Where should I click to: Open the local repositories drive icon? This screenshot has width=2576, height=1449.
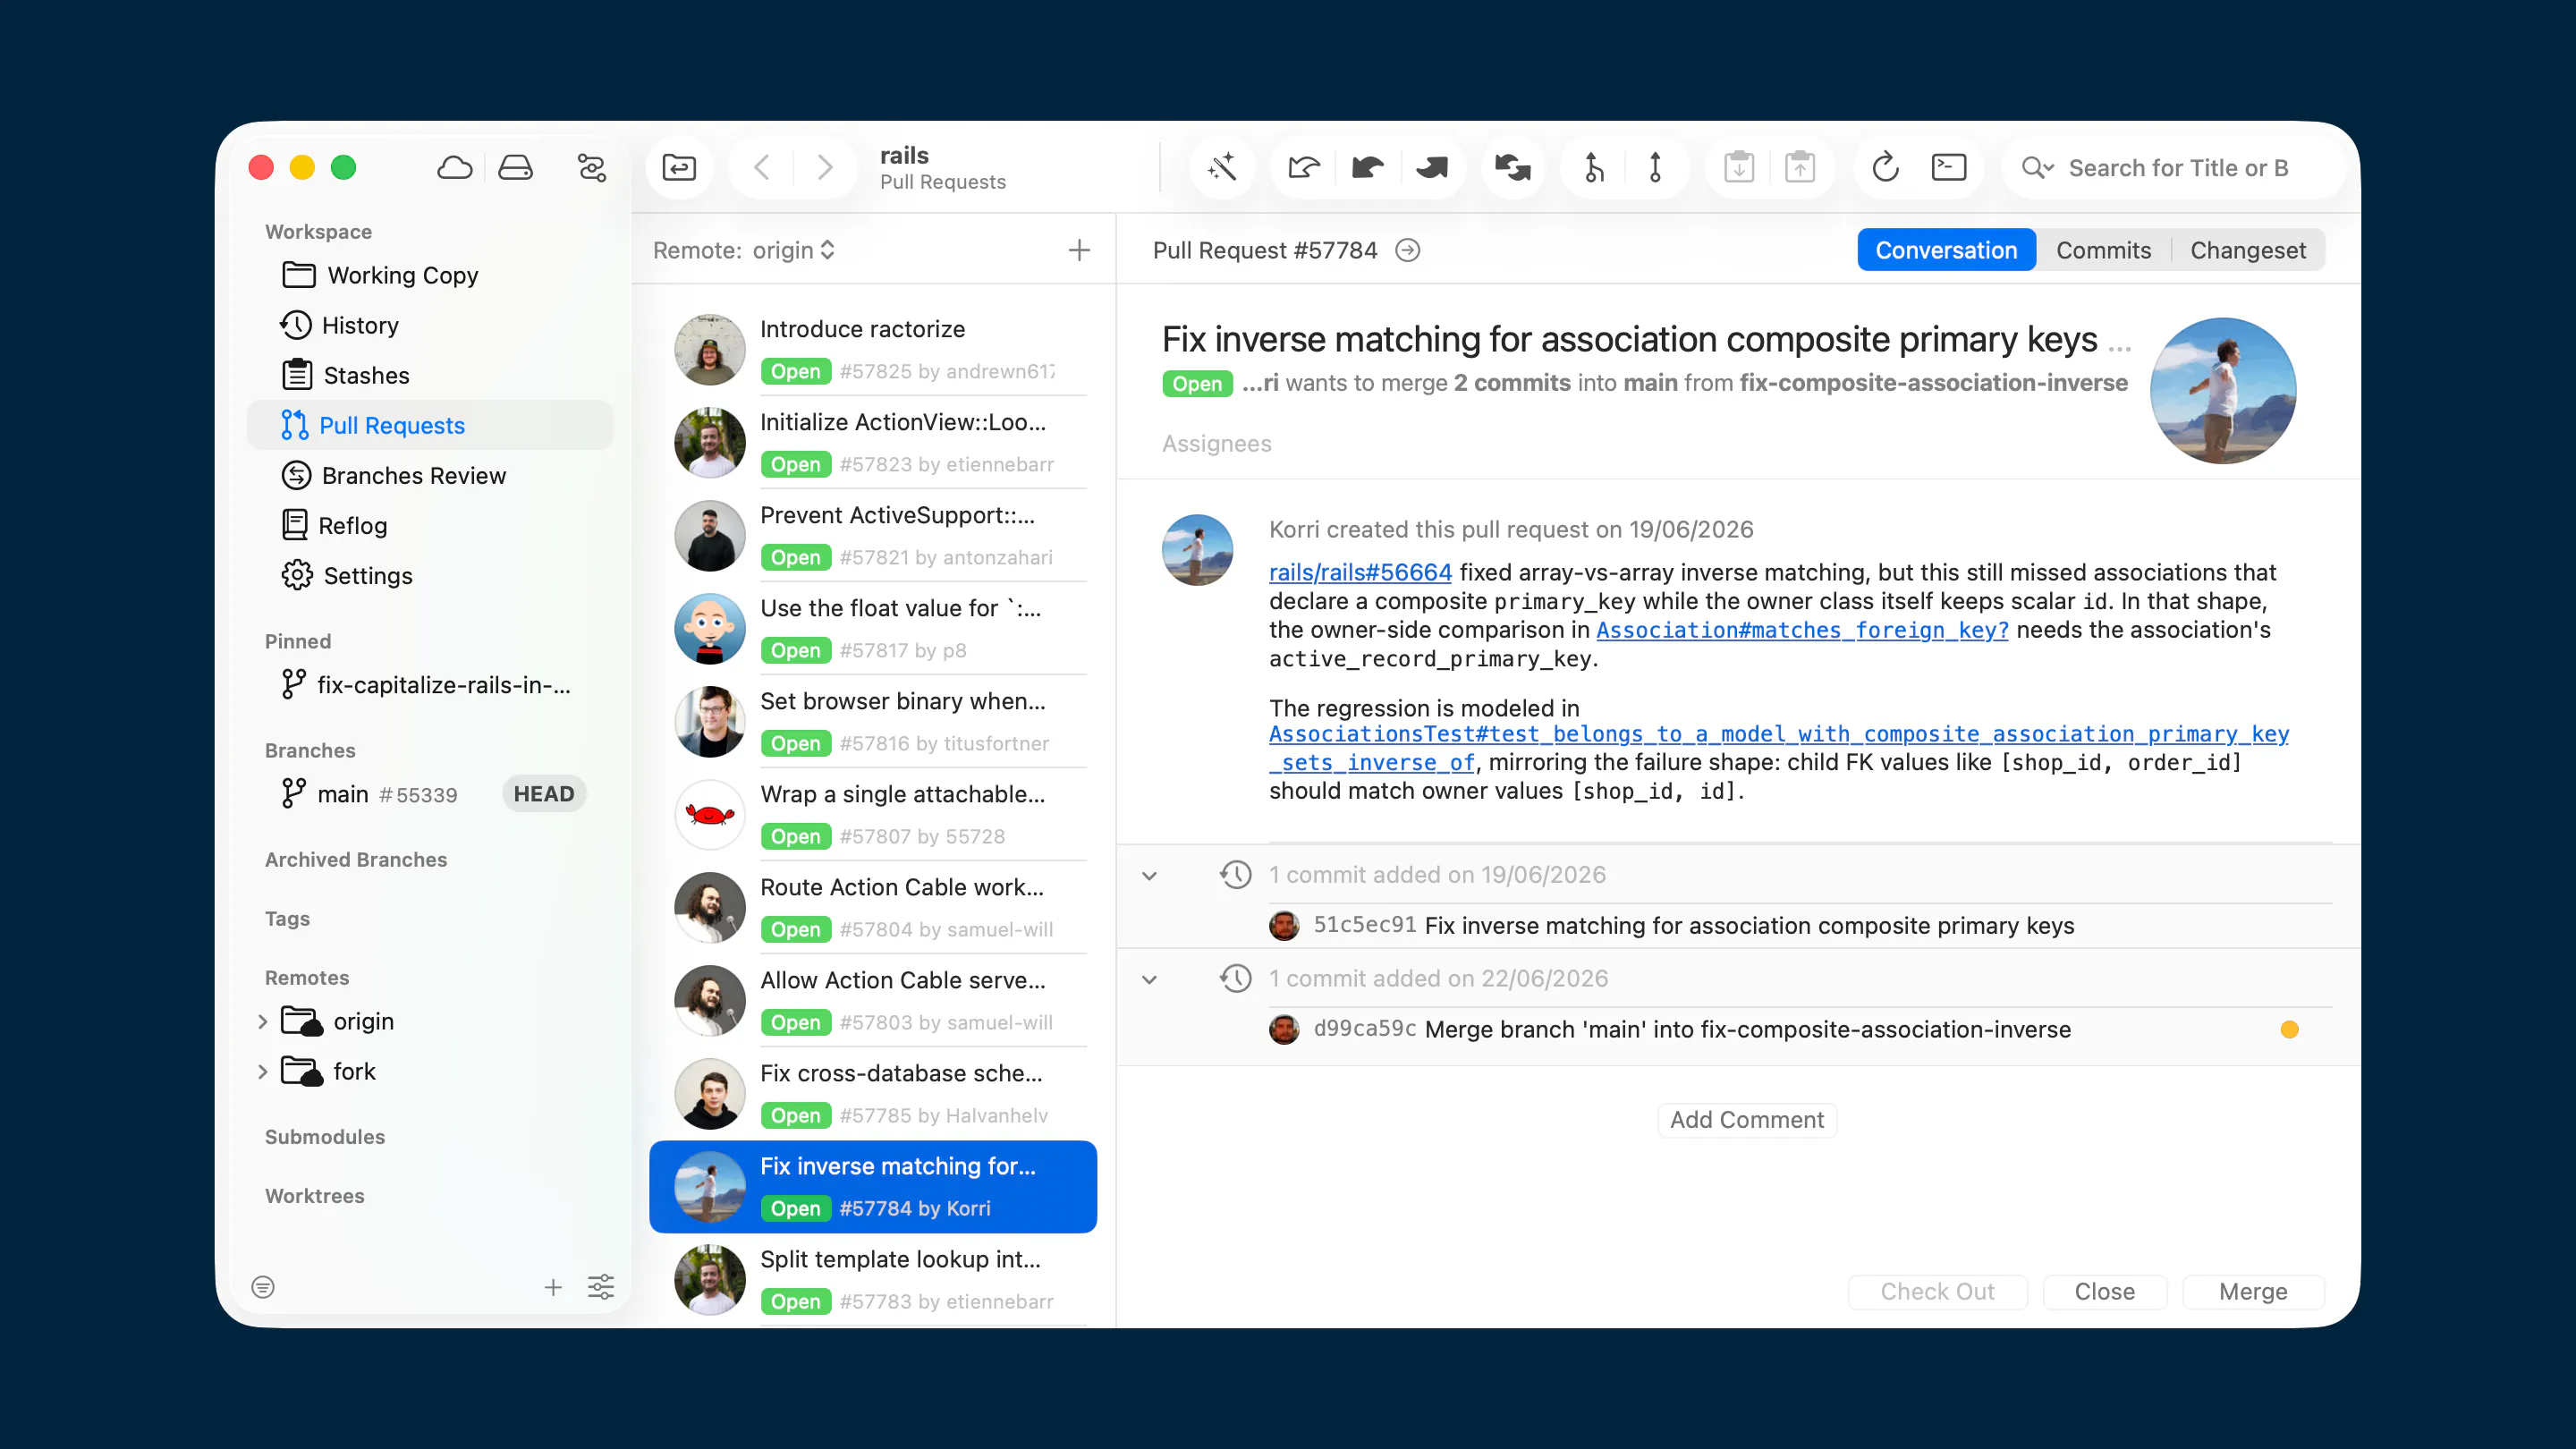pyautogui.click(x=515, y=167)
